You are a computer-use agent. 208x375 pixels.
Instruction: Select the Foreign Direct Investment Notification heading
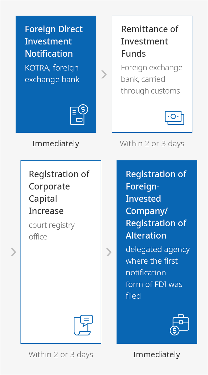tap(54, 41)
